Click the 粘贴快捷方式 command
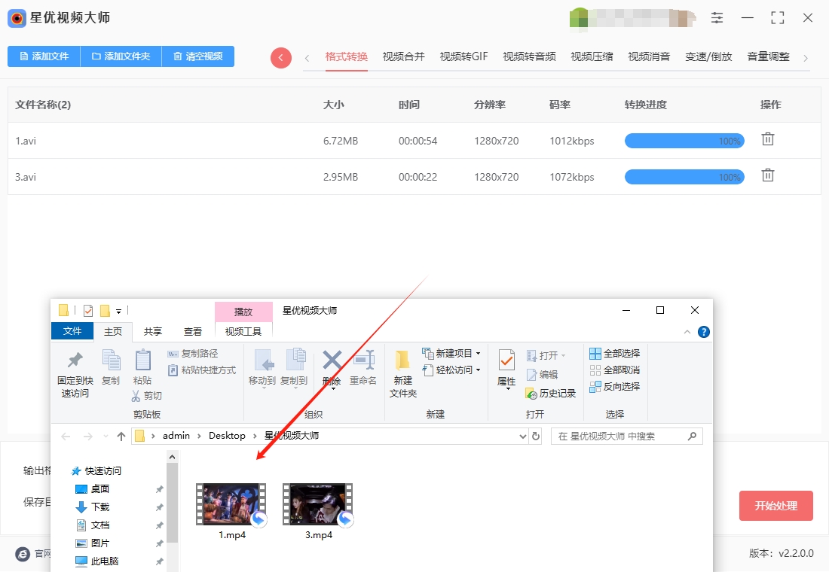 click(202, 370)
